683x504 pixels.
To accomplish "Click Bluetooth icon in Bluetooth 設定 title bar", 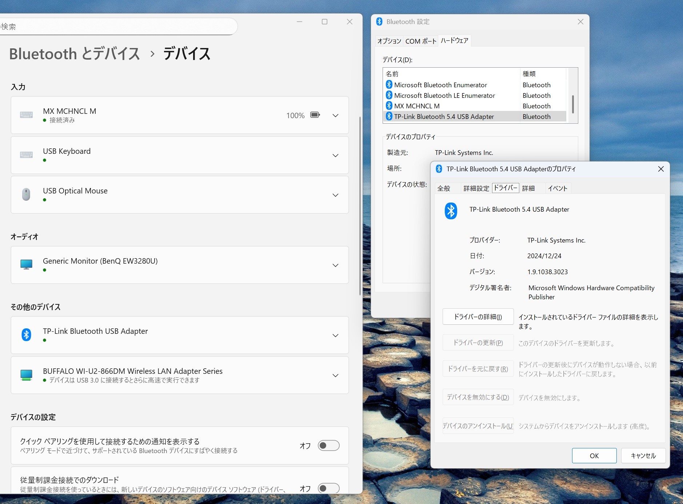I will pyautogui.click(x=379, y=21).
